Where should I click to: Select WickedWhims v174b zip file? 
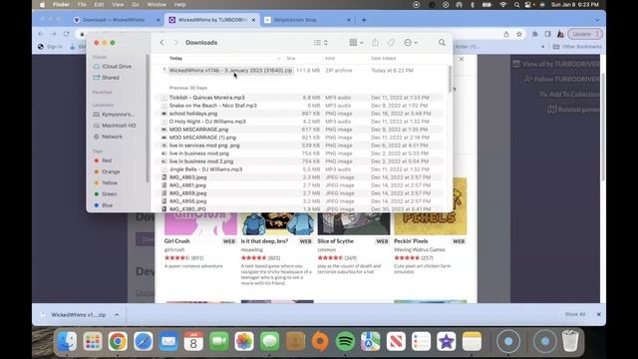[x=230, y=70]
